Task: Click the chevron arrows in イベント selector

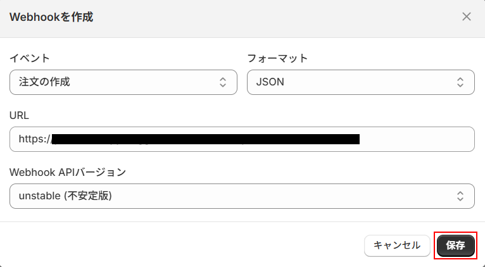Action: 223,82
